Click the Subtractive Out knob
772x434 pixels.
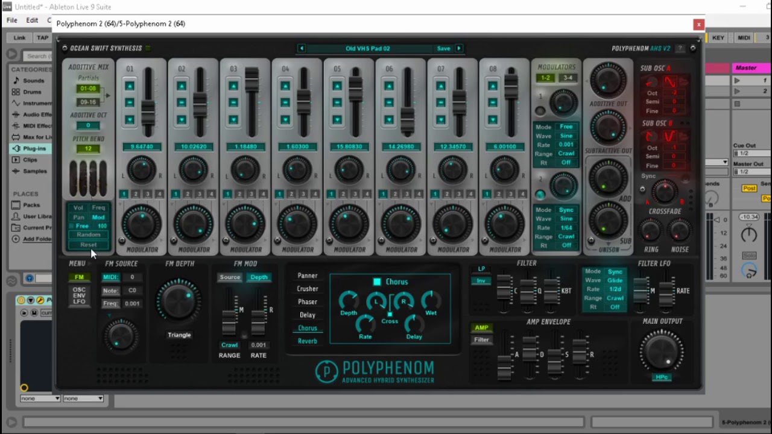point(608,128)
